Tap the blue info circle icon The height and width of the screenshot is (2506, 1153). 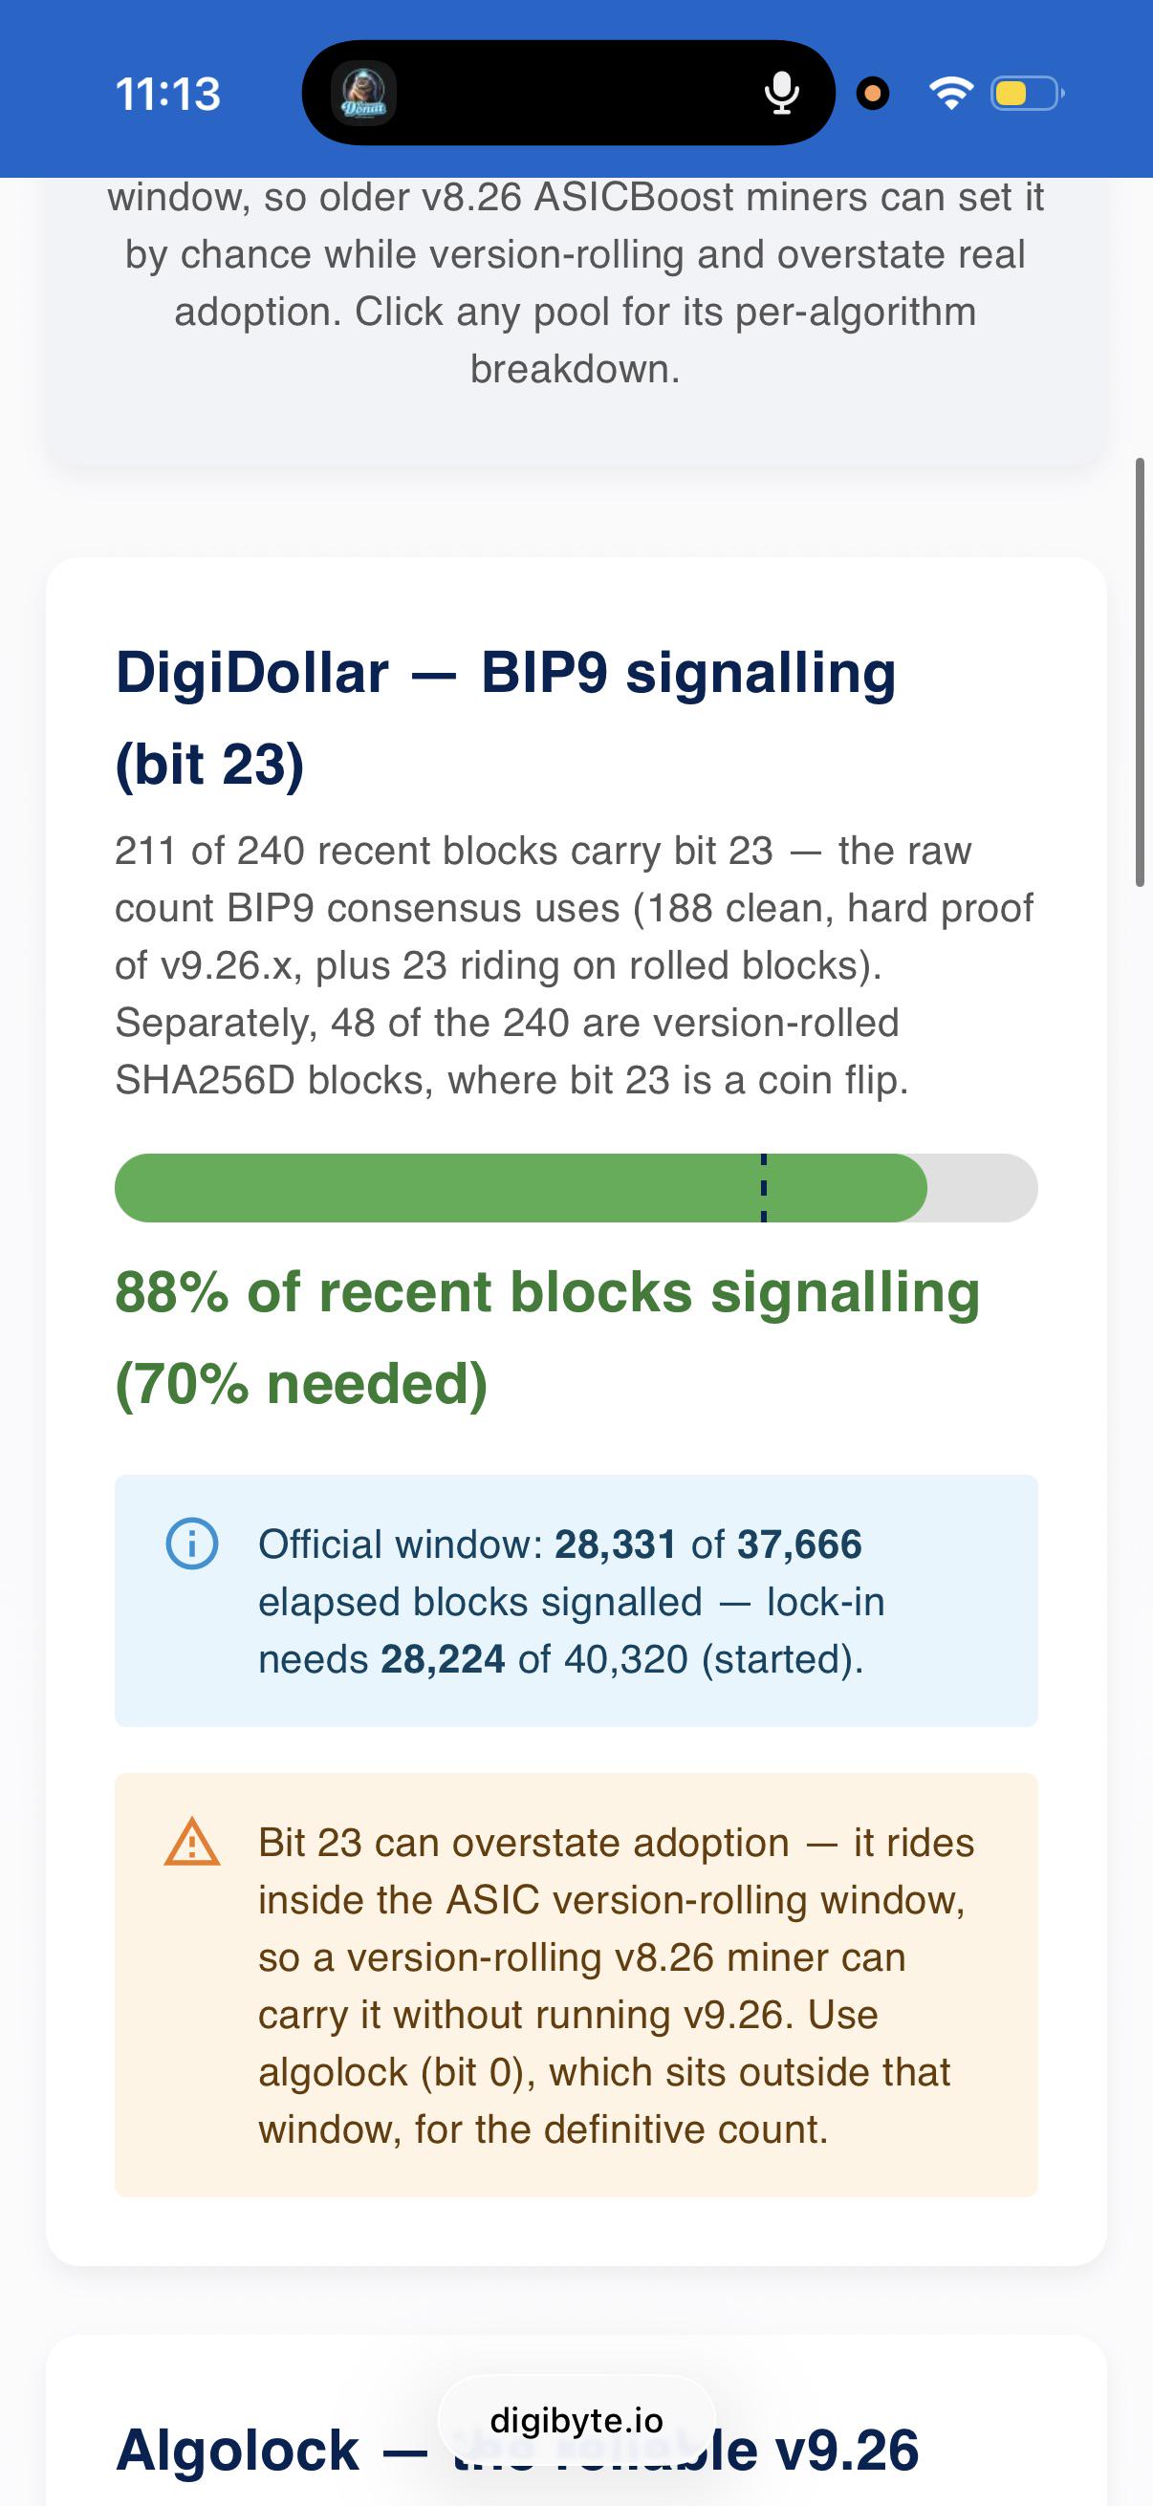(191, 1543)
